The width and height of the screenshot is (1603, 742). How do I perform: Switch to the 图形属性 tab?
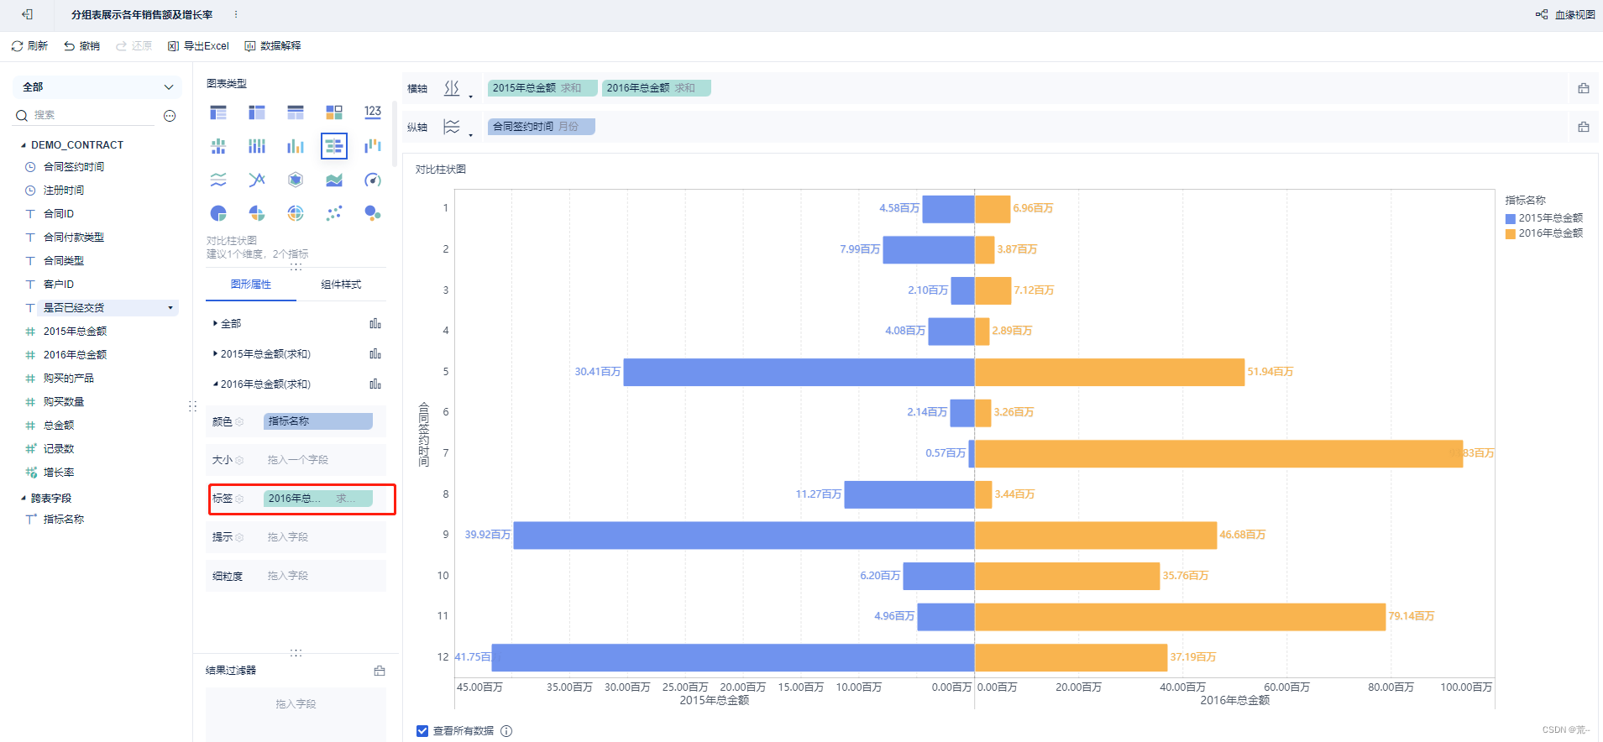tap(251, 285)
